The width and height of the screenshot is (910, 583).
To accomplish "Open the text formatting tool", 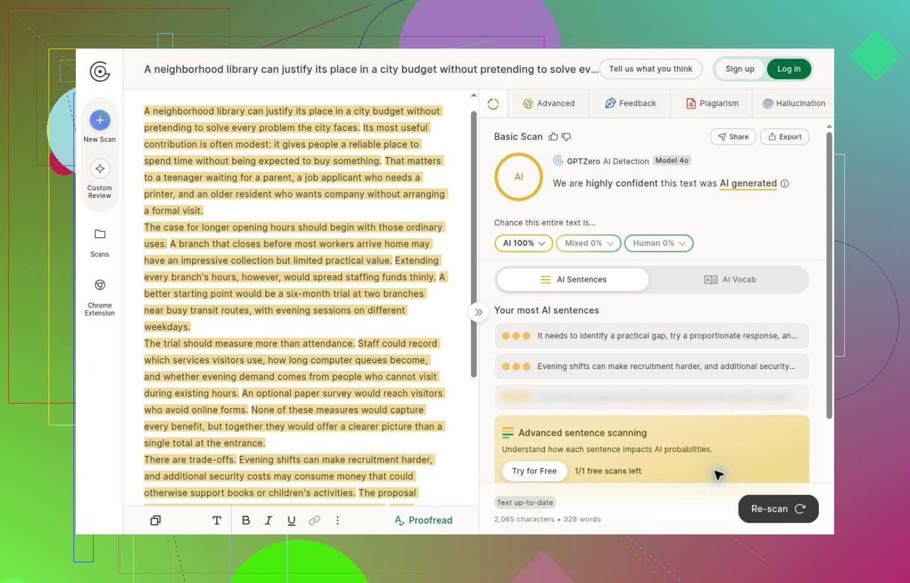I will tap(217, 520).
